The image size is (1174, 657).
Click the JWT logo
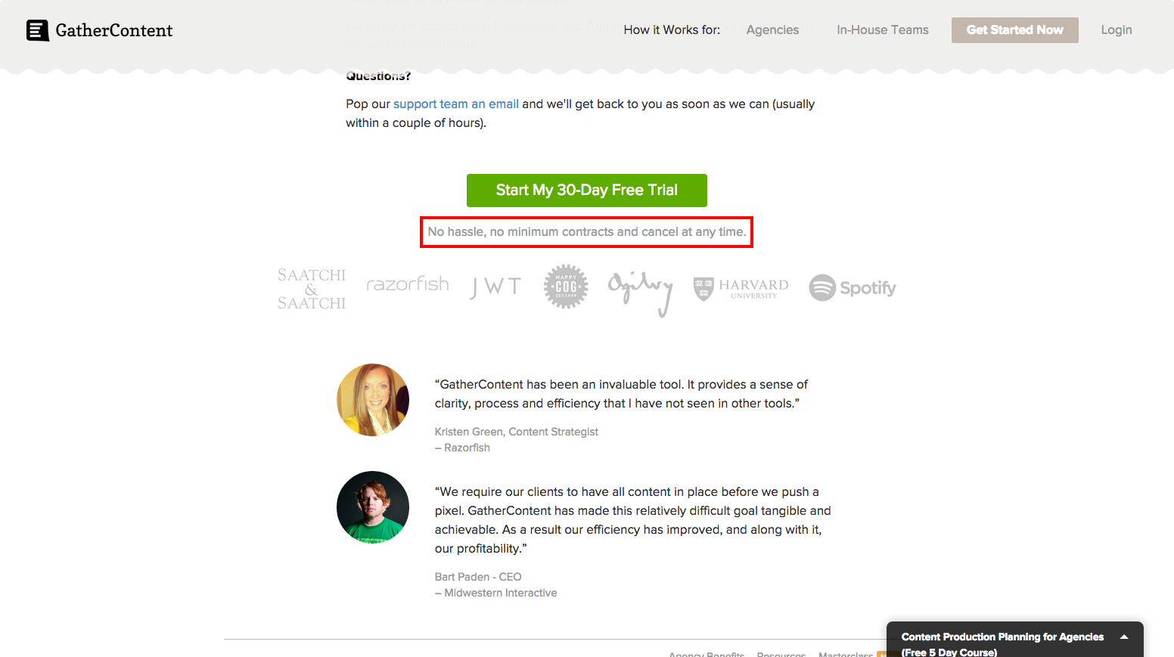point(495,287)
